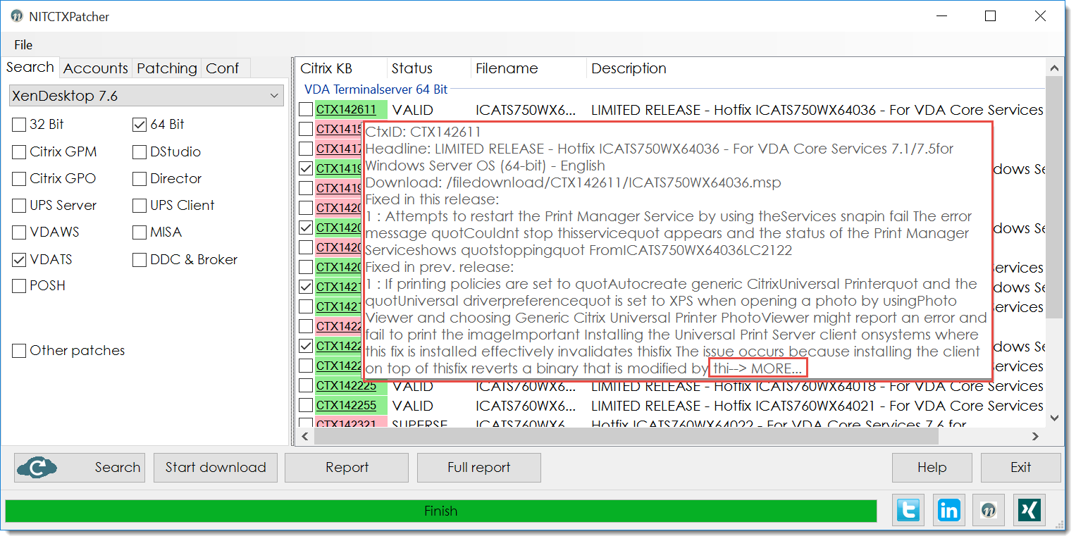1076x541 pixels.
Task: Sort by the Filename column header
Action: (x=528, y=68)
